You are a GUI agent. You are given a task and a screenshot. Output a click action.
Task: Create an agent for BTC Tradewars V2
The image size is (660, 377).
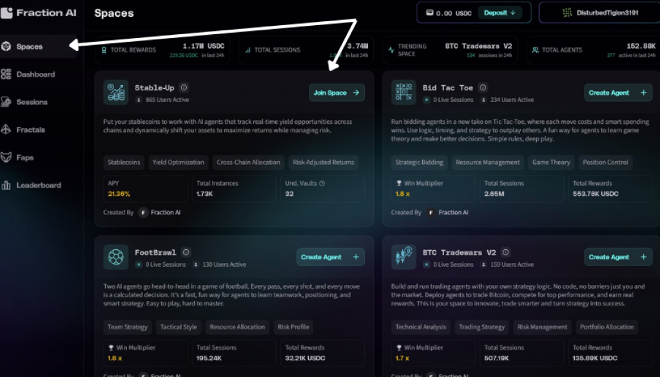click(617, 256)
